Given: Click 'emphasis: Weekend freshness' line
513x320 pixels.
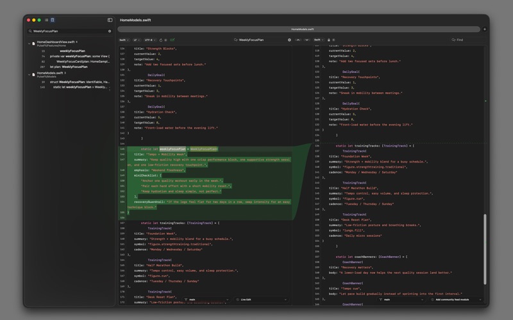Looking at the screenshot, I should 160,170.
